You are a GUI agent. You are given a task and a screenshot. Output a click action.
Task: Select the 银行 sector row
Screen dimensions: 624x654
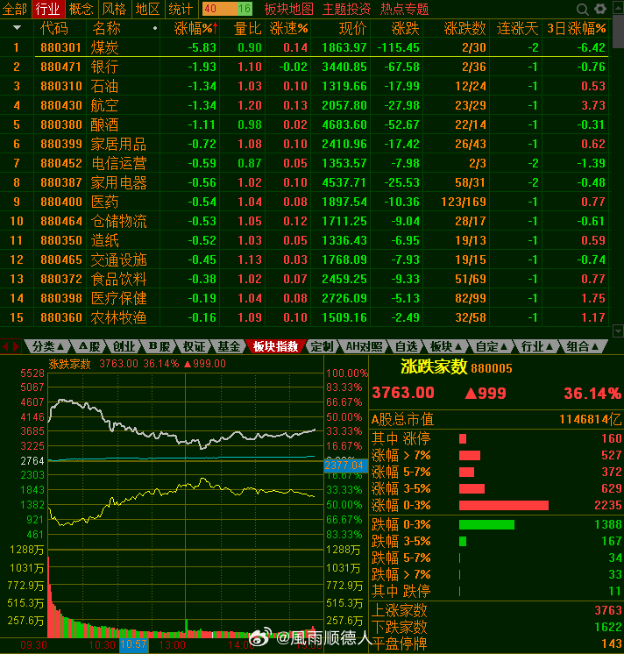coord(304,67)
